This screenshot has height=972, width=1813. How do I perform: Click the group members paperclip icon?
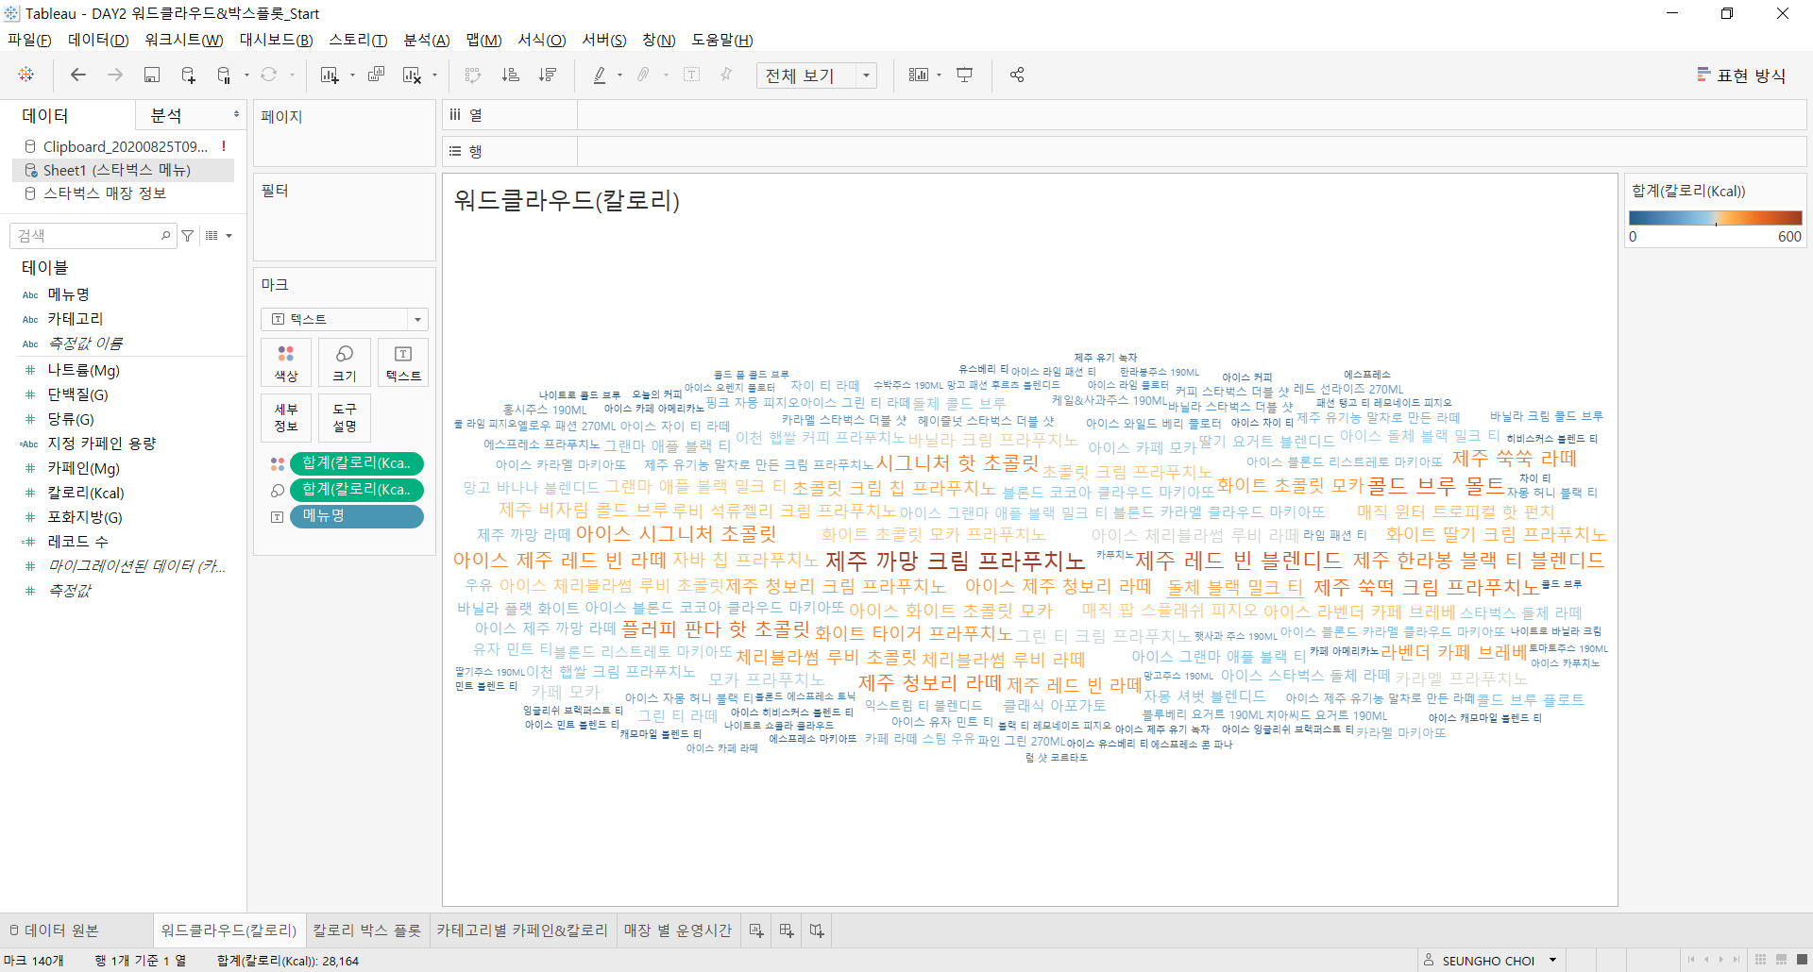(644, 75)
